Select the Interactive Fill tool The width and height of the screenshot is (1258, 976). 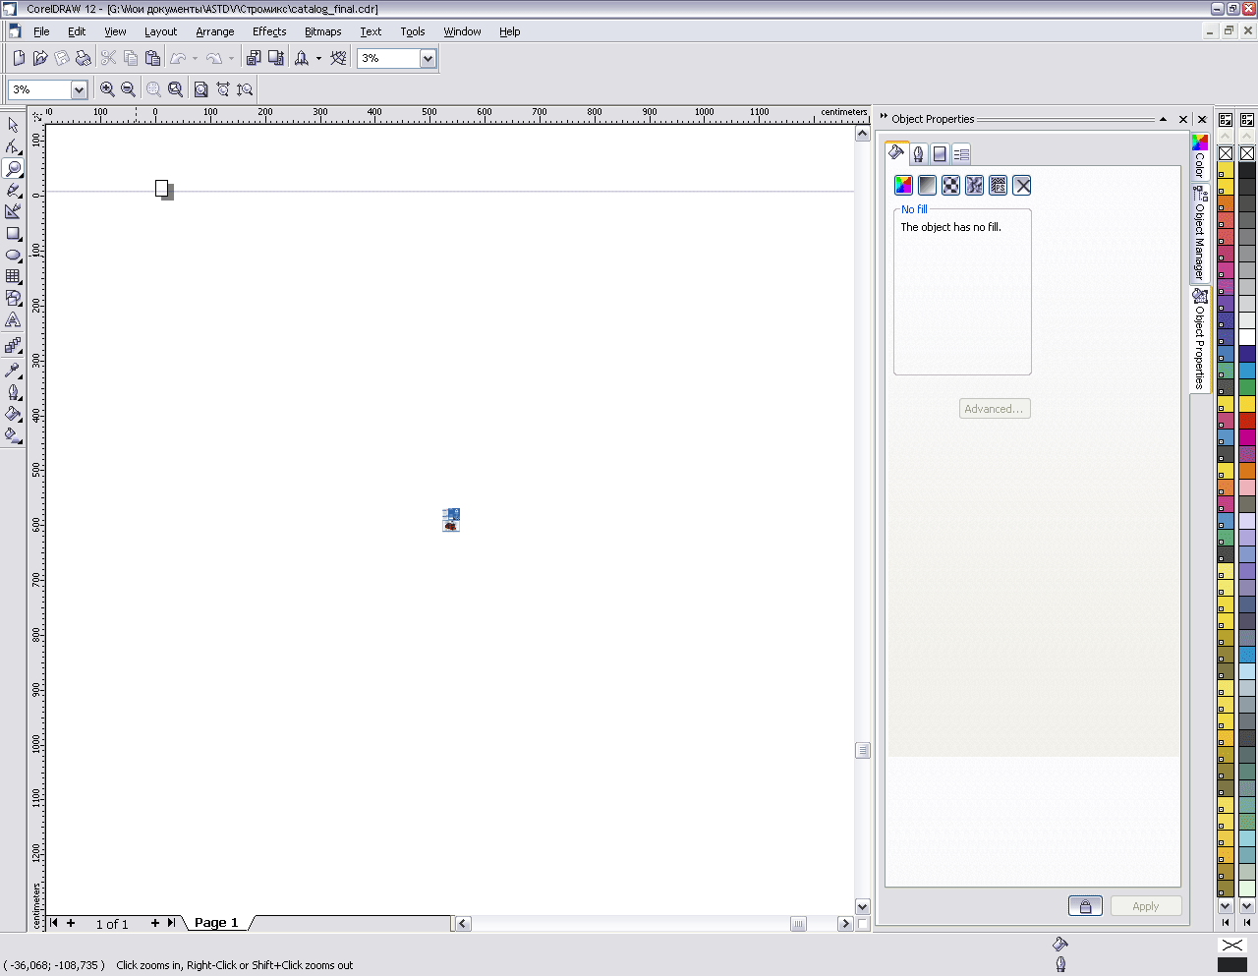(13, 434)
